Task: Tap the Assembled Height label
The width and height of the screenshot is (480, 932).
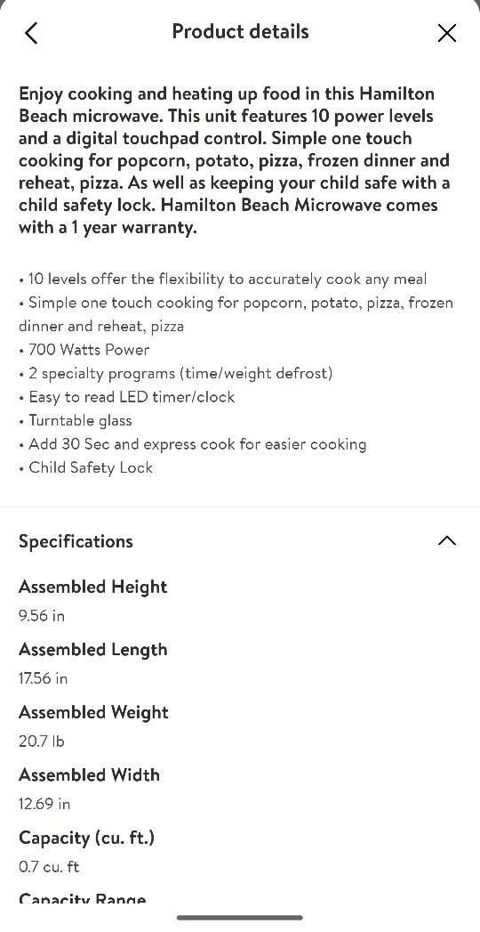Action: coord(93,587)
